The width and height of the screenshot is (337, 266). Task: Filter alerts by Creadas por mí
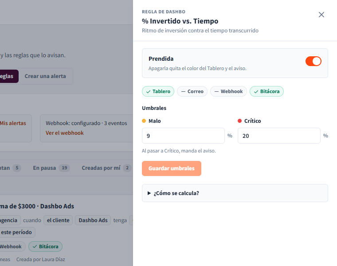tap(106, 168)
